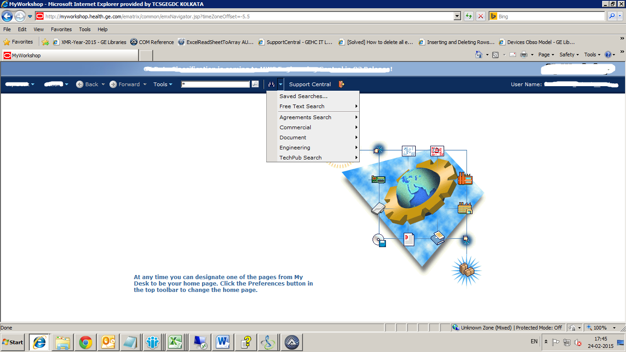Click the logout door icon
The image size is (626, 352).
point(341,84)
